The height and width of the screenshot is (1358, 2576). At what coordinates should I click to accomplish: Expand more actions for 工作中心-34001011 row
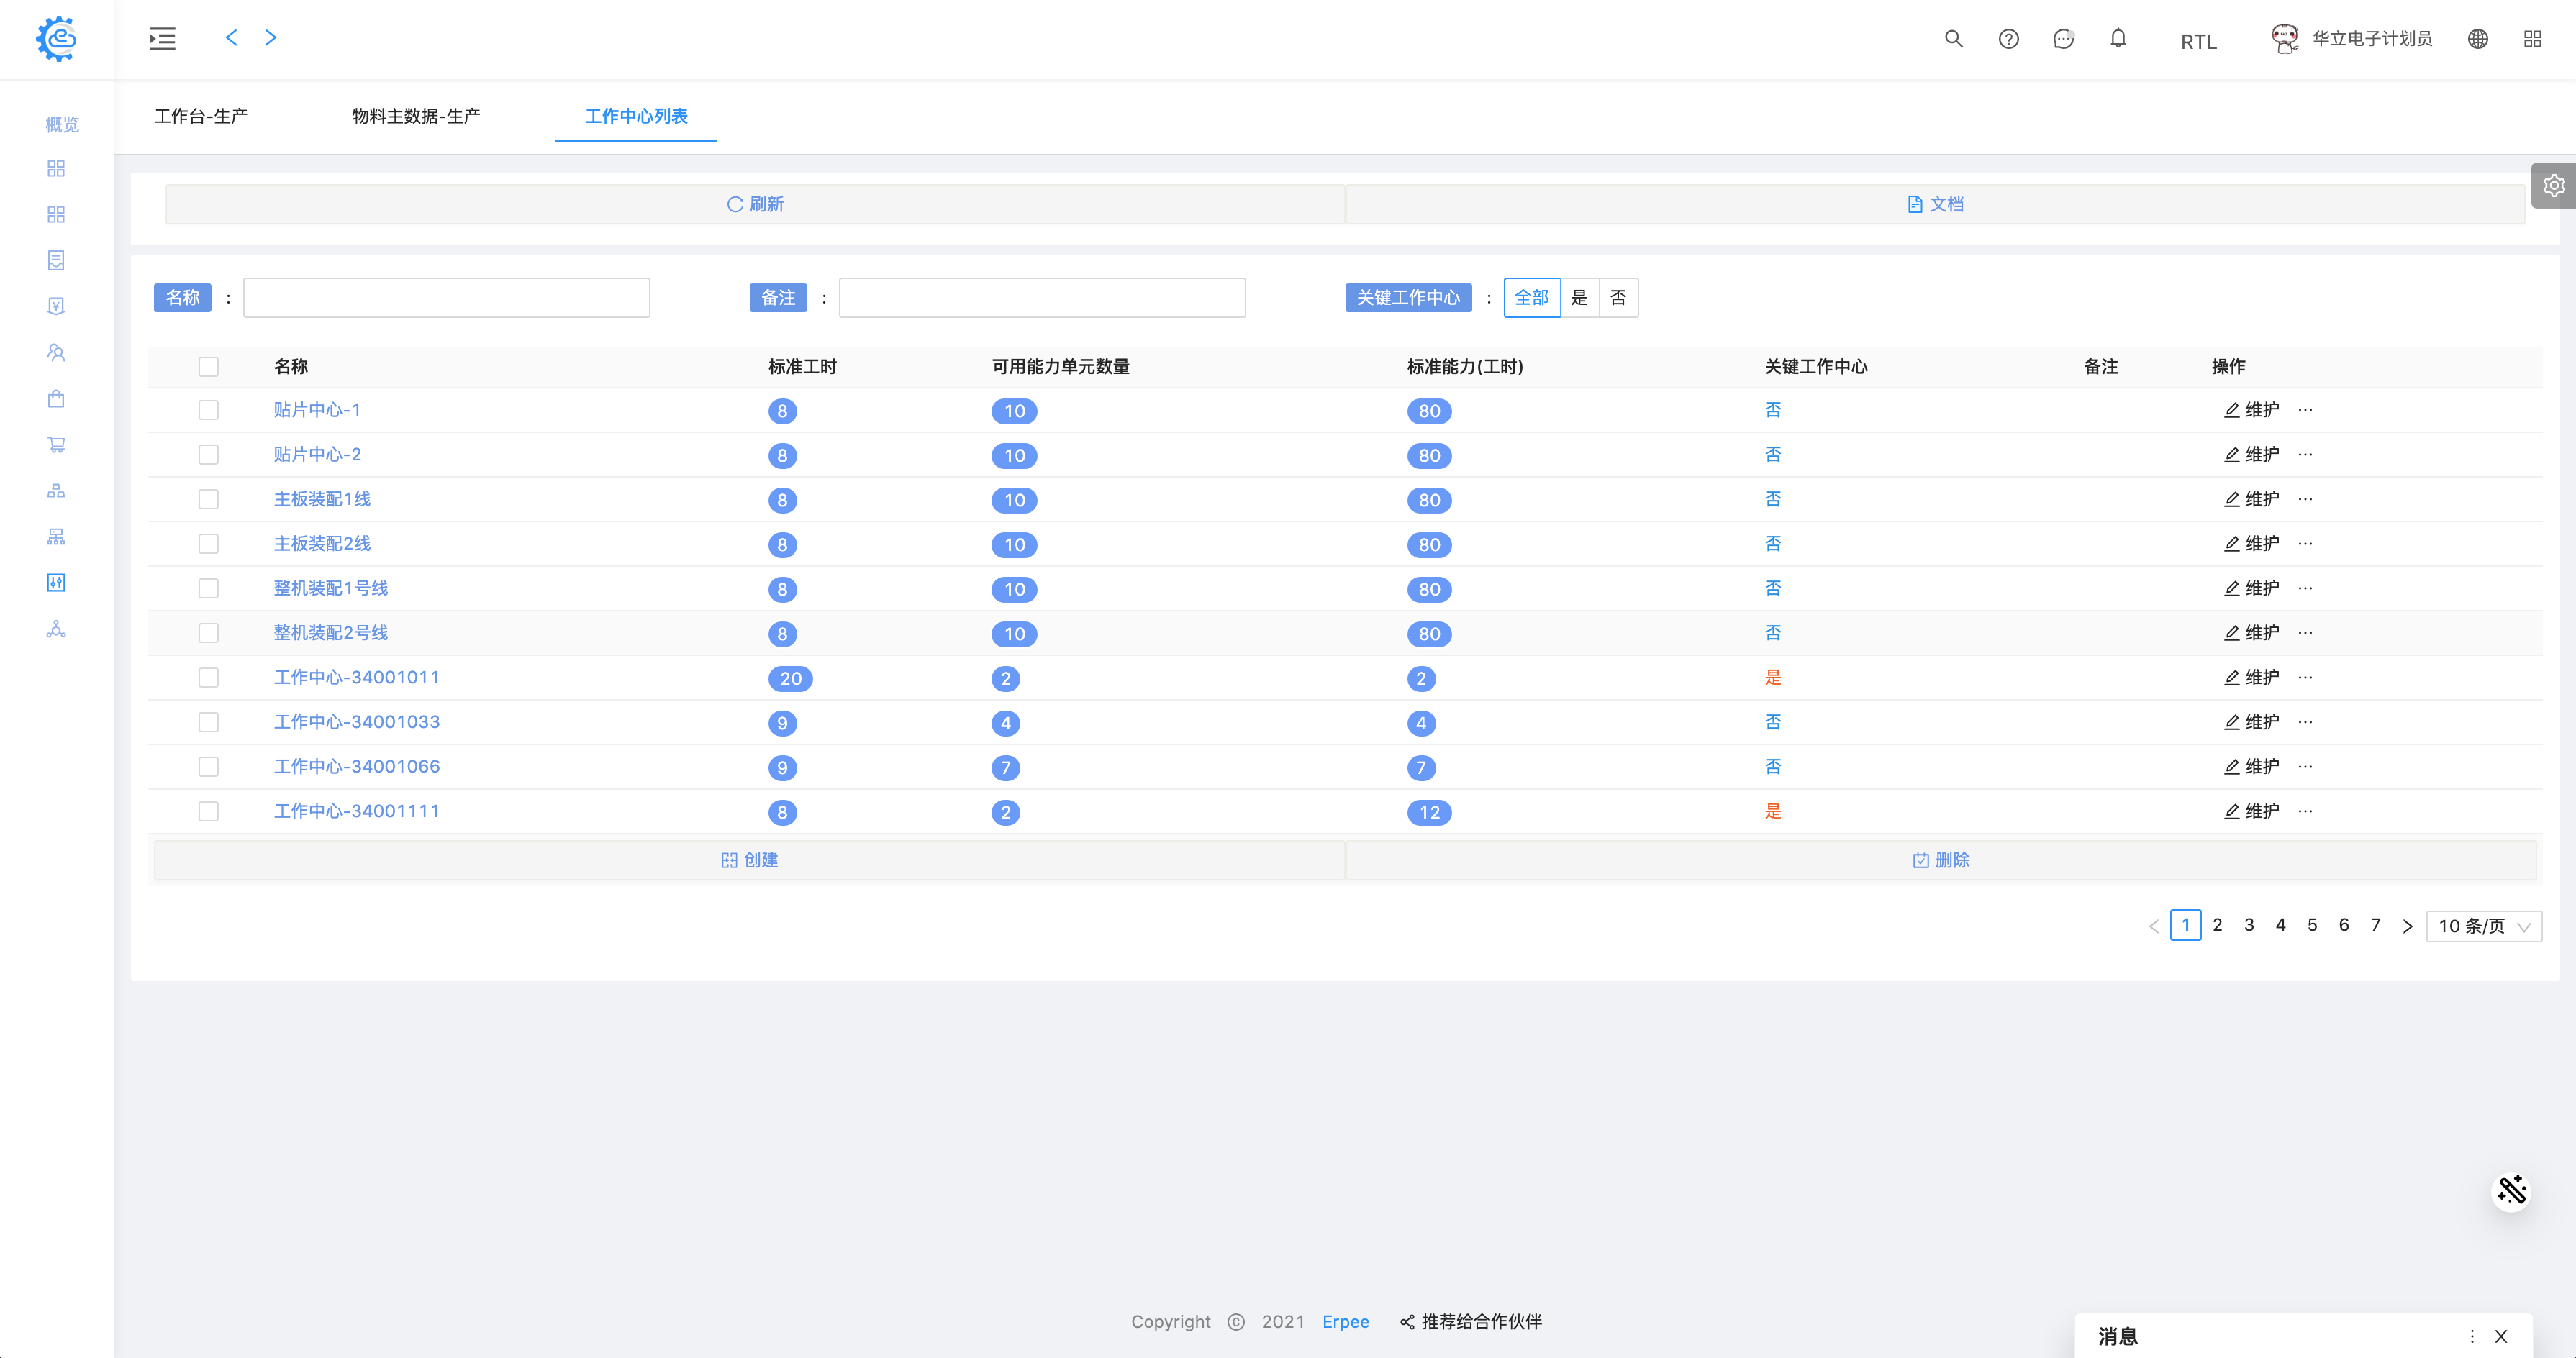pyautogui.click(x=2305, y=678)
